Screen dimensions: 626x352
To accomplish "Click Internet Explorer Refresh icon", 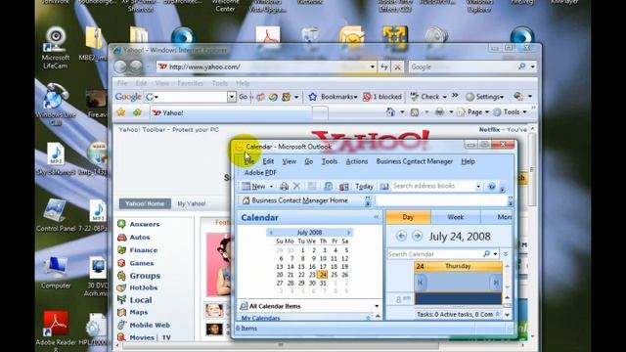I will [384, 66].
